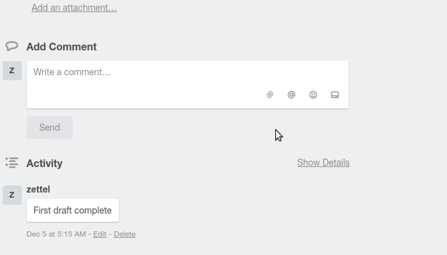This screenshot has height=255, width=447.
Task: Click the Dec 5 at 5:15 AM timestamp
Action: (x=56, y=234)
